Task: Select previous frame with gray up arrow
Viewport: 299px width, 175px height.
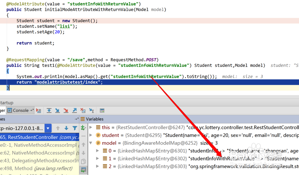Action: coord(58,128)
